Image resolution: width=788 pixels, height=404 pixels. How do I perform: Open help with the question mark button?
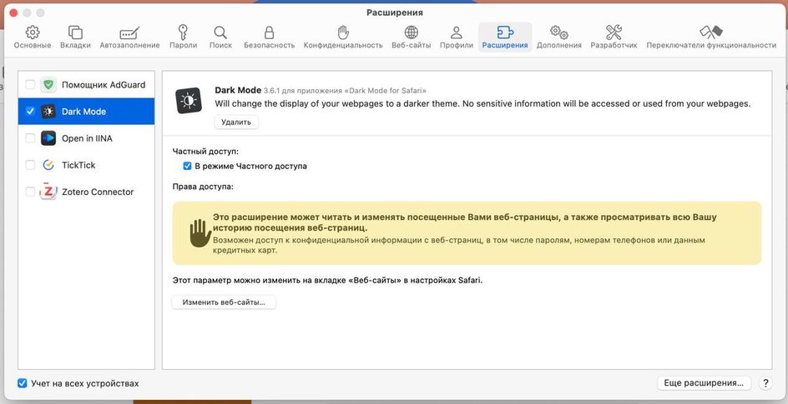[x=765, y=383]
